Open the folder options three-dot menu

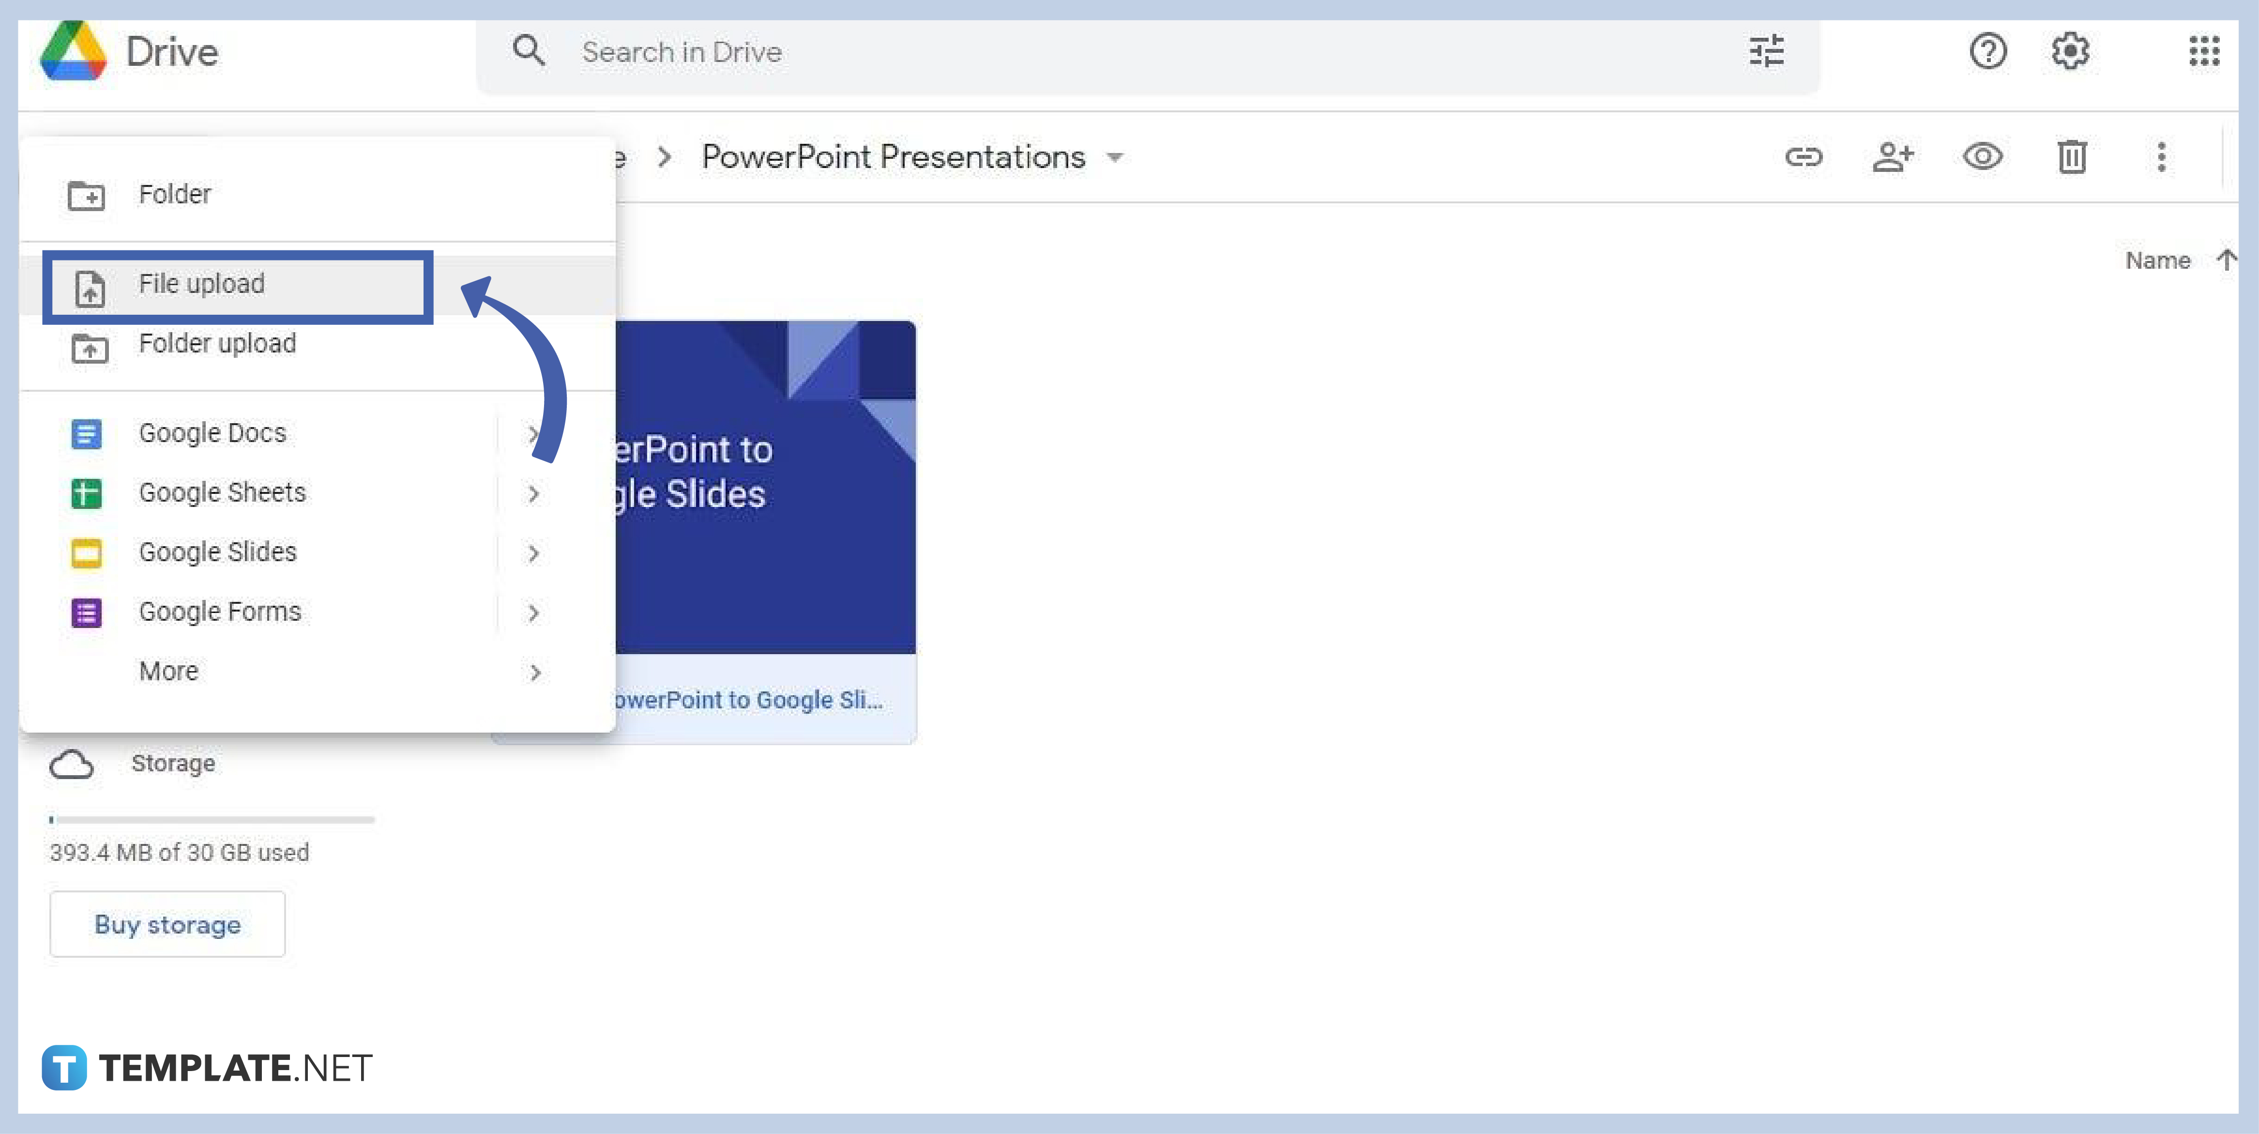coord(2161,157)
